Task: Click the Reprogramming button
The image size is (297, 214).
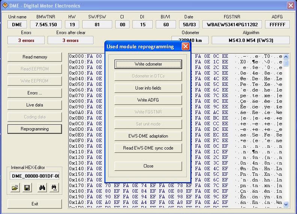Action: 35,129
